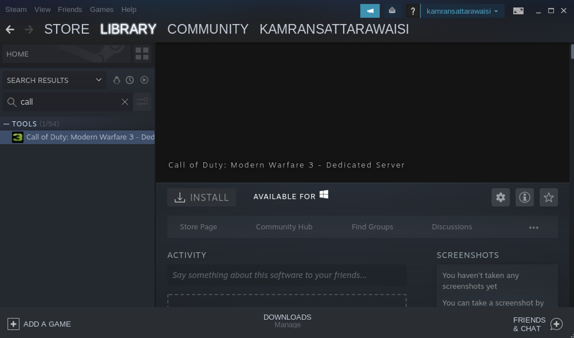
Task: Expand the Search Results dropdown
Action: click(98, 80)
